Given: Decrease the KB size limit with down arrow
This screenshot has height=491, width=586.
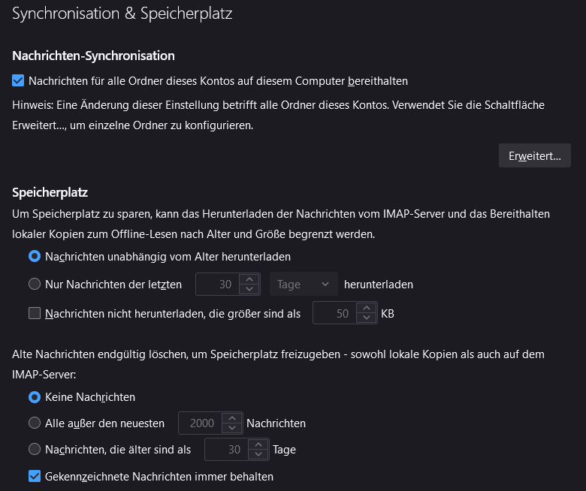Looking at the screenshot, I should tap(366, 319).
